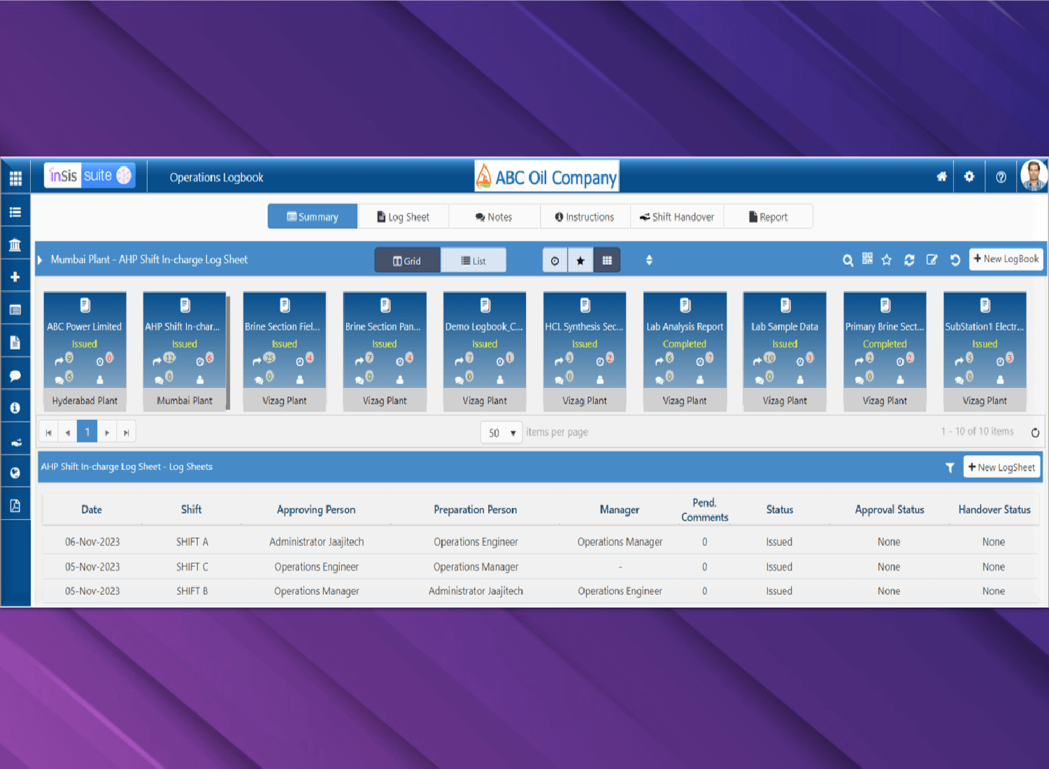The width and height of the screenshot is (1049, 769).
Task: Open the 50 items per page dropdown
Action: click(501, 433)
